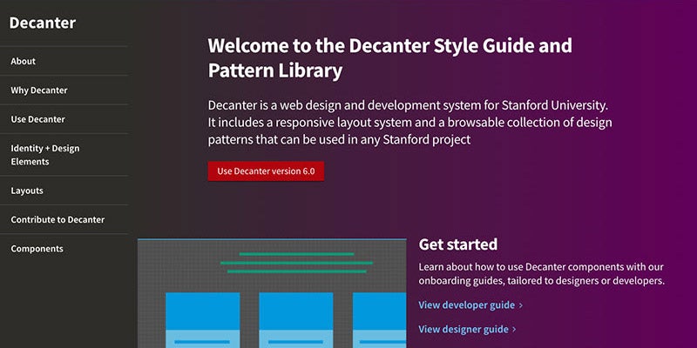Click chevron next to View designer guide

click(514, 330)
